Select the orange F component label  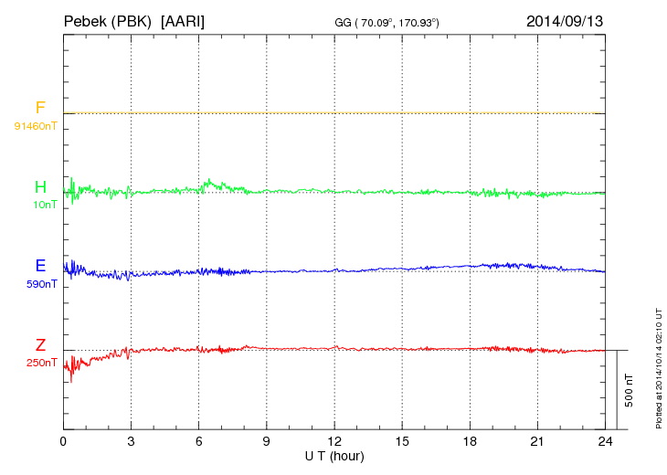40,109
